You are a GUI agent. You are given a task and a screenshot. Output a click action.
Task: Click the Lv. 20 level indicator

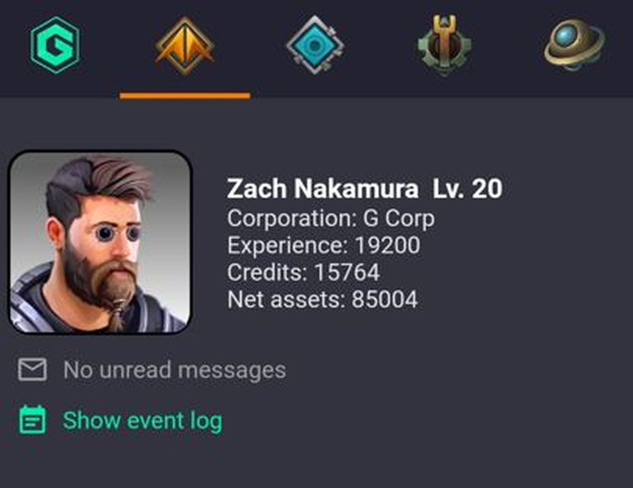tap(467, 189)
